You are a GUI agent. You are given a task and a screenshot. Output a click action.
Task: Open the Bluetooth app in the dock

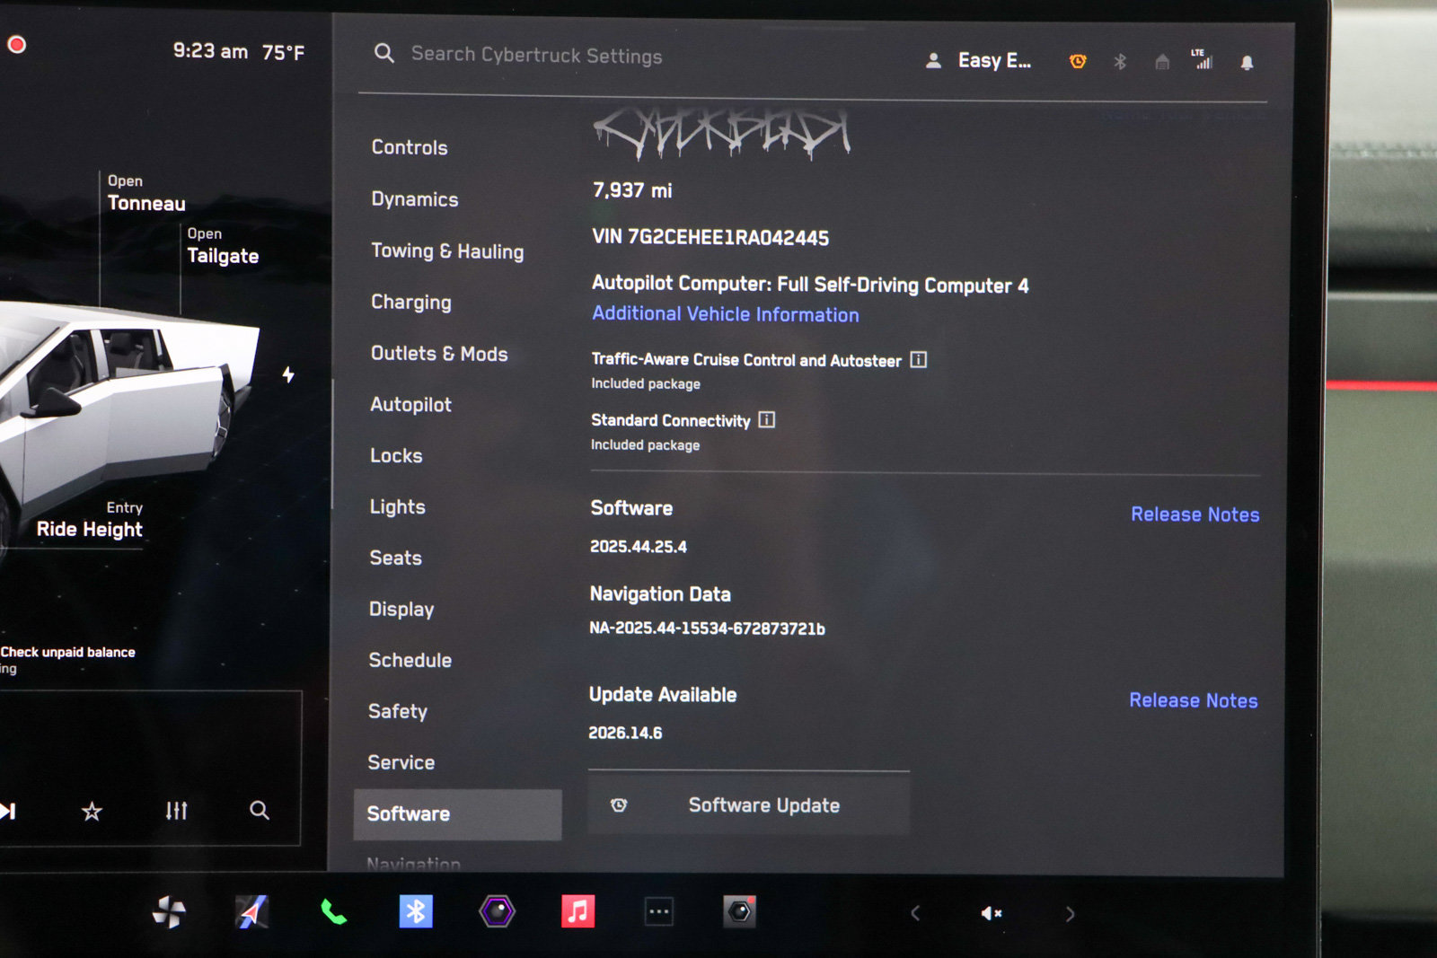pyautogui.click(x=416, y=912)
